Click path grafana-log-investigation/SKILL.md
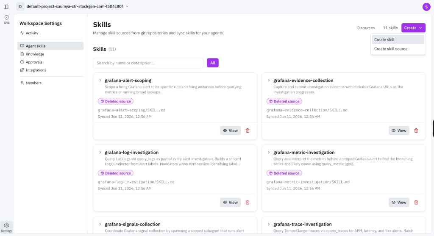 (x=136, y=182)
